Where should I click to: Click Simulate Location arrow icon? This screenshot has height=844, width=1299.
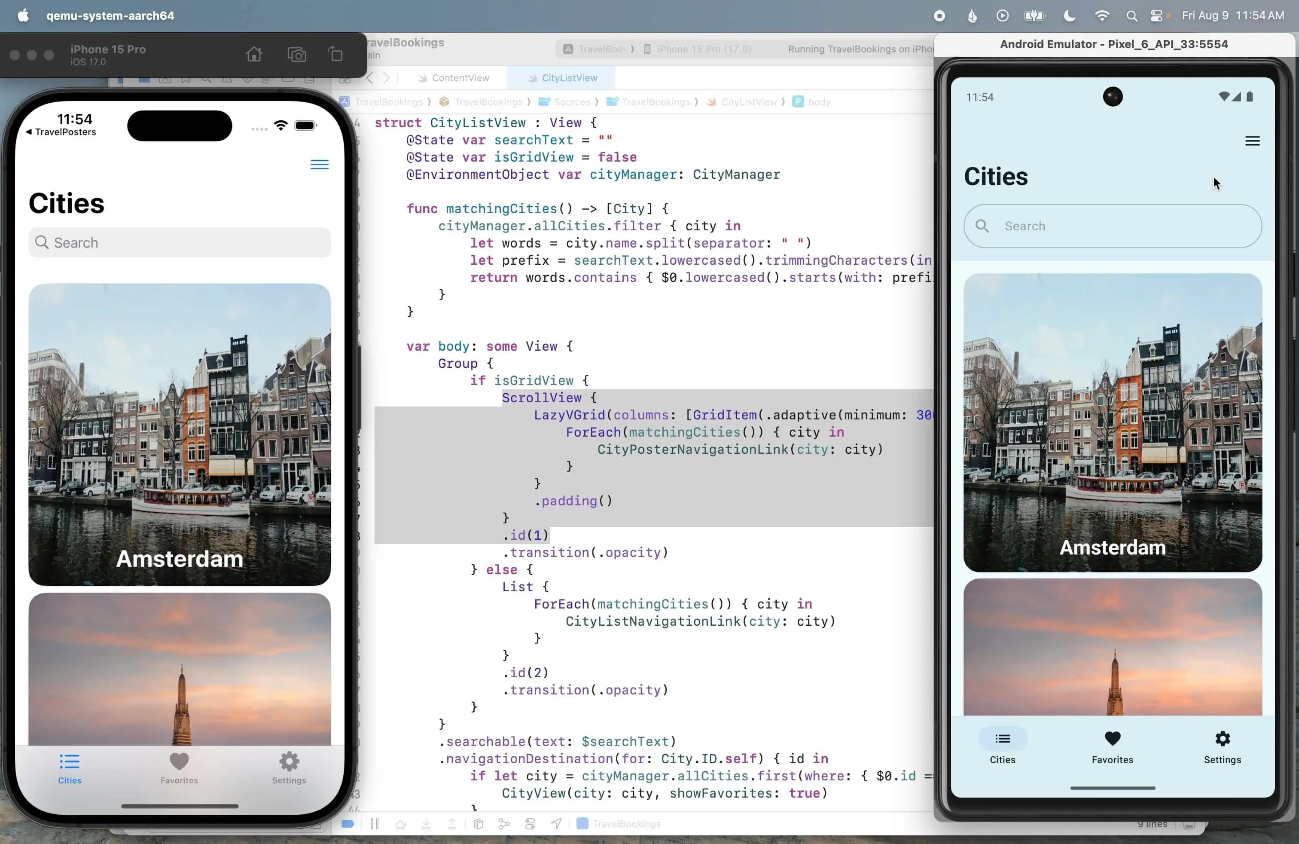[x=555, y=824]
